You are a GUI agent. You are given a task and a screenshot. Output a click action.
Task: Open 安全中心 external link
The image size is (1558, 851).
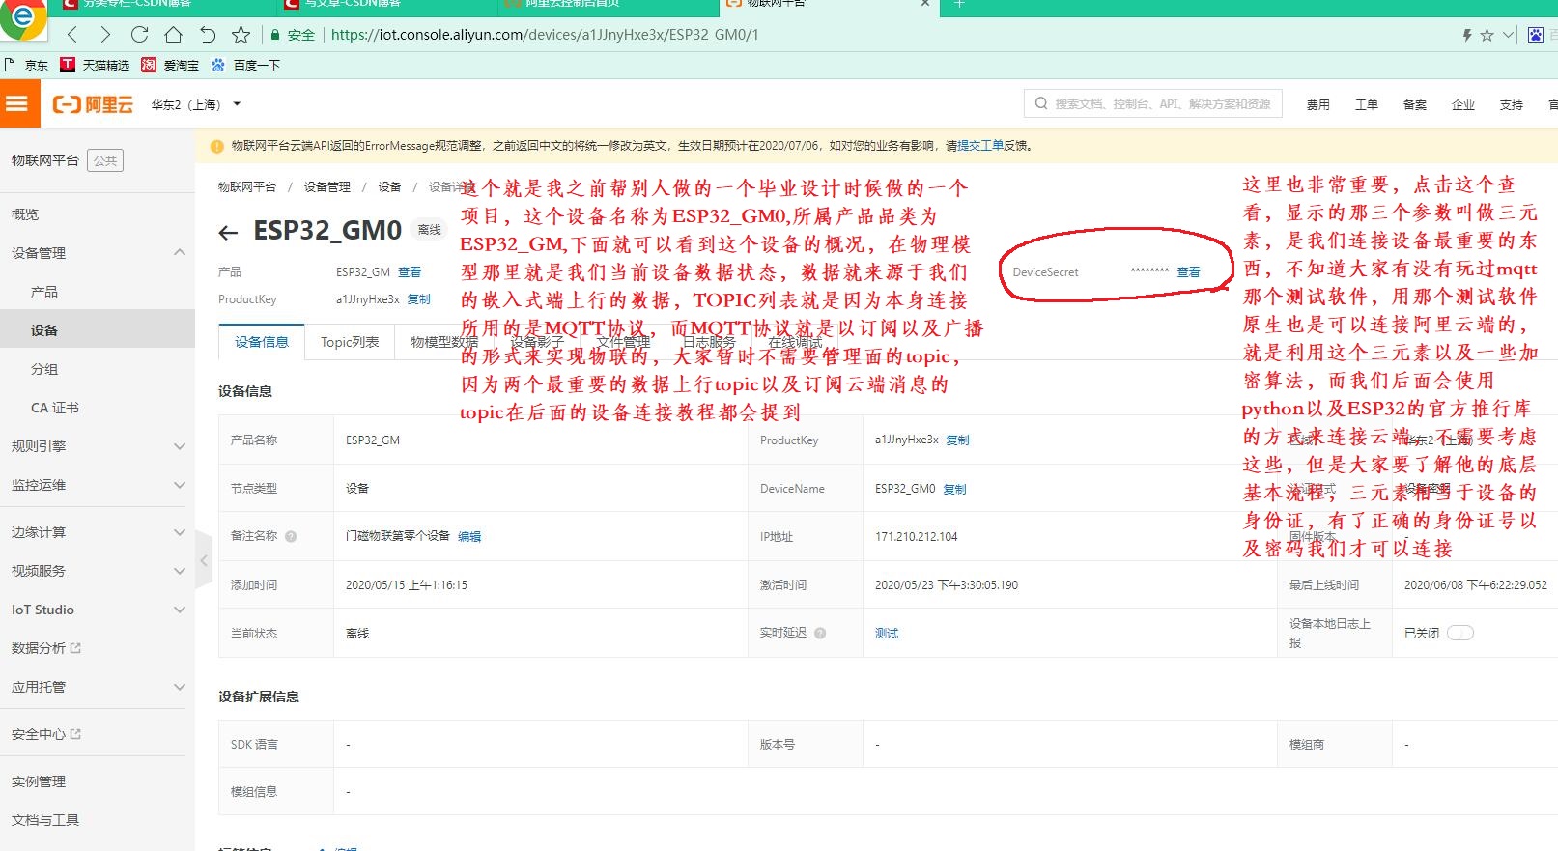click(x=46, y=734)
